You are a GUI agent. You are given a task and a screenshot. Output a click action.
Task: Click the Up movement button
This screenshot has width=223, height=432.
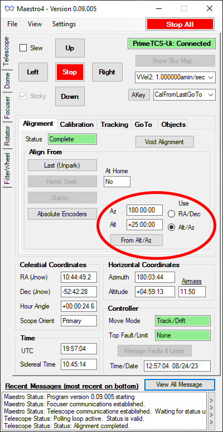[x=70, y=48]
